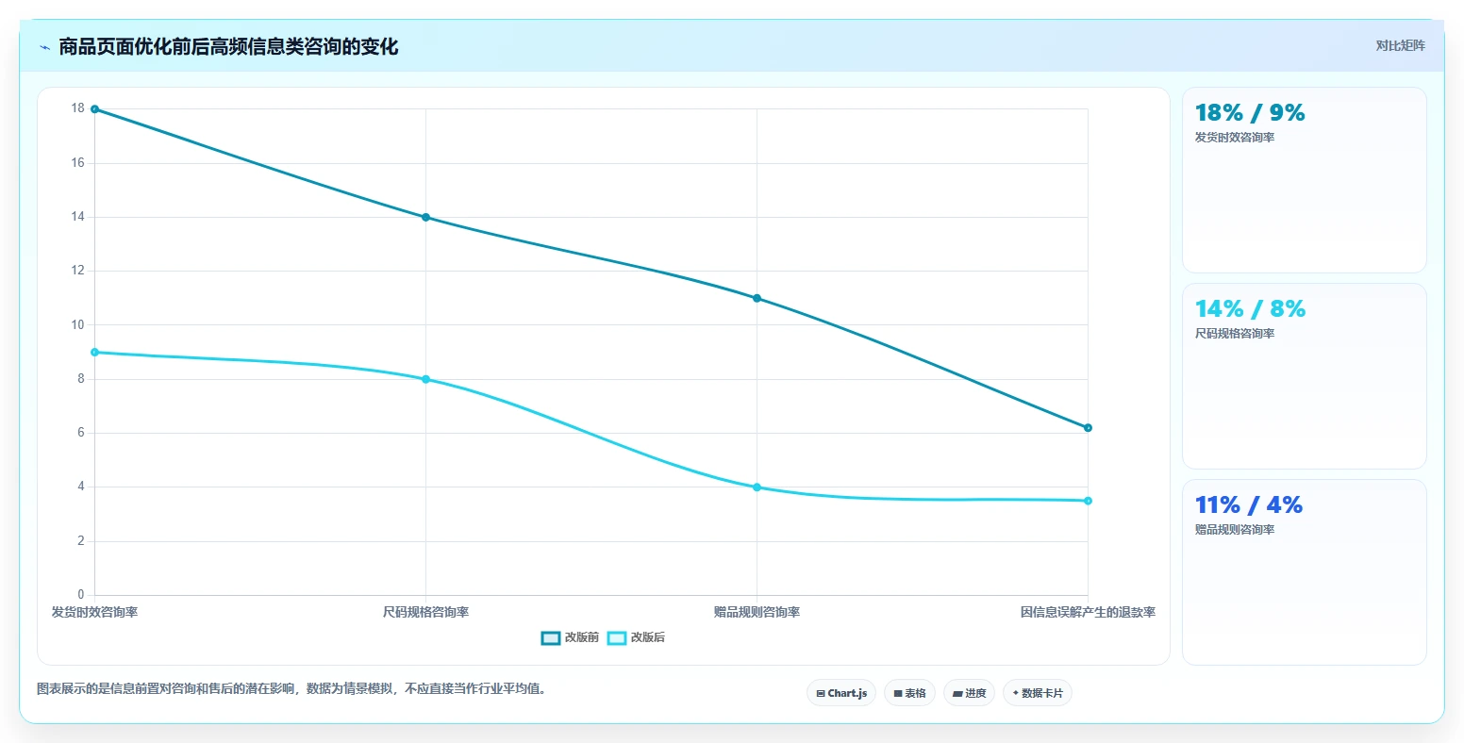This screenshot has height=743, width=1464.
Task: Click the footnote text about 情景模拟 data
Action: tap(291, 688)
